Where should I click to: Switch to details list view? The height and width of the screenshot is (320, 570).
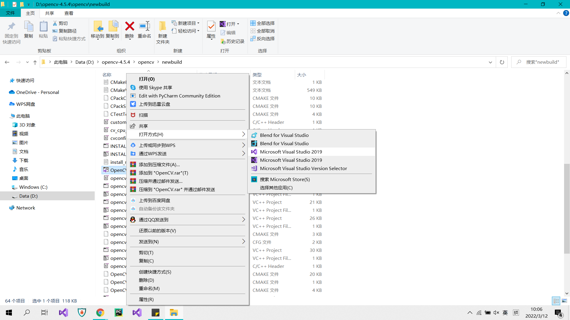(556, 301)
